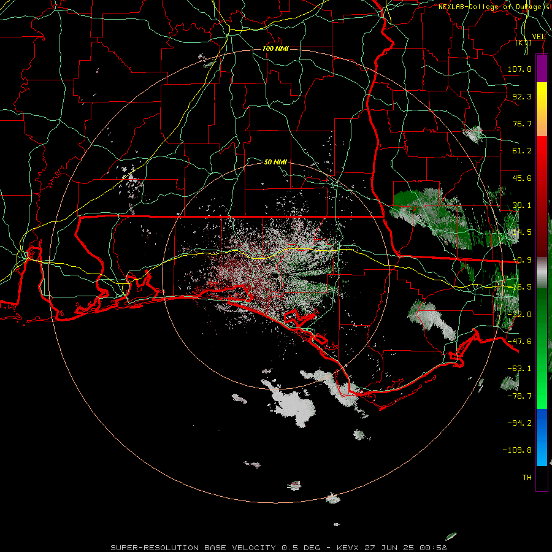The height and width of the screenshot is (552, 552).
Task: Click the TH legend label
Action: (527, 478)
